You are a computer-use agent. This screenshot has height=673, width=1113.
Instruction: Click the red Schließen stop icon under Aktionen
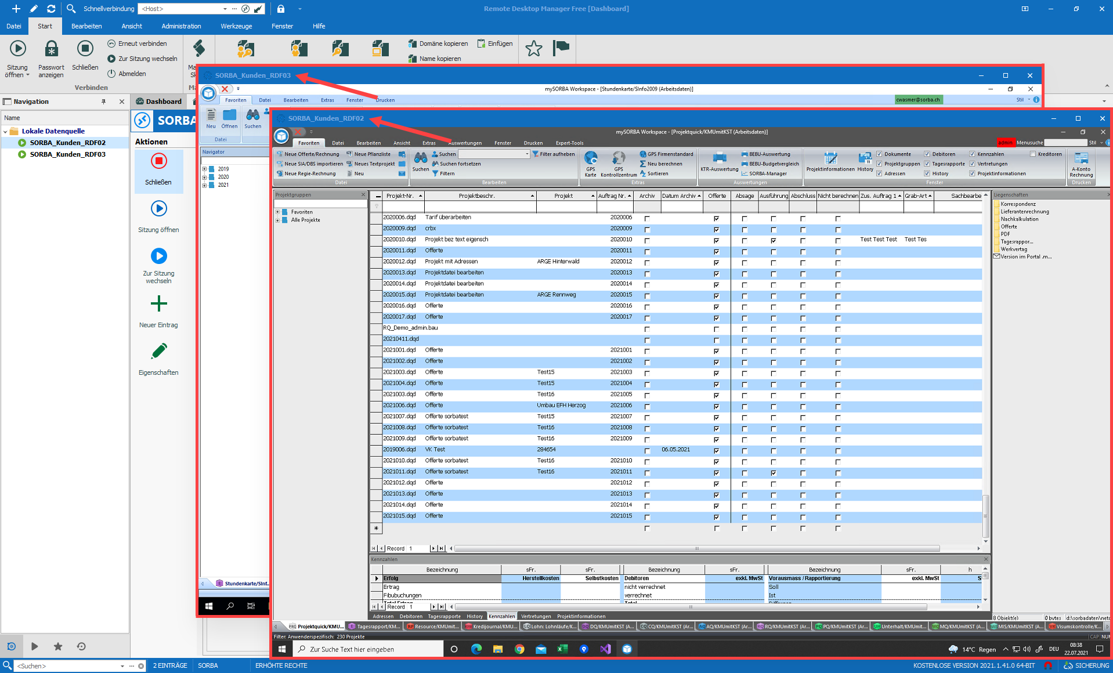(158, 161)
